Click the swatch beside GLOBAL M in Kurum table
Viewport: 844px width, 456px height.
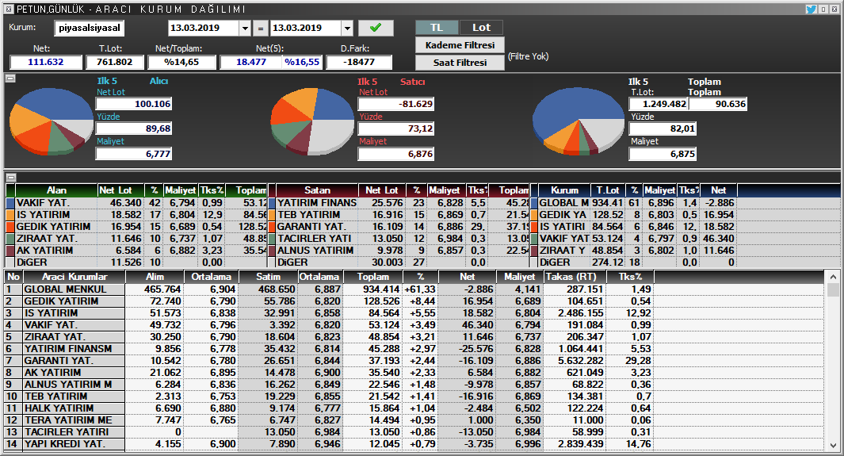click(534, 203)
